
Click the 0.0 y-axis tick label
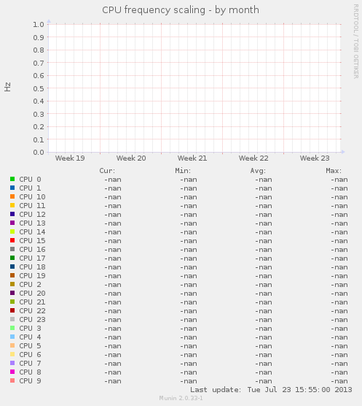tap(39, 152)
